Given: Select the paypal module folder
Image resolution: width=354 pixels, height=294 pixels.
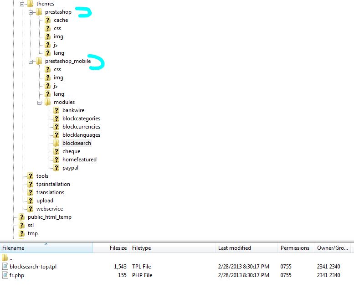Looking at the screenshot, I should tap(71, 168).
